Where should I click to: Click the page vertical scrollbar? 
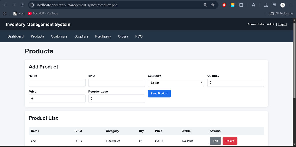coord(294,60)
